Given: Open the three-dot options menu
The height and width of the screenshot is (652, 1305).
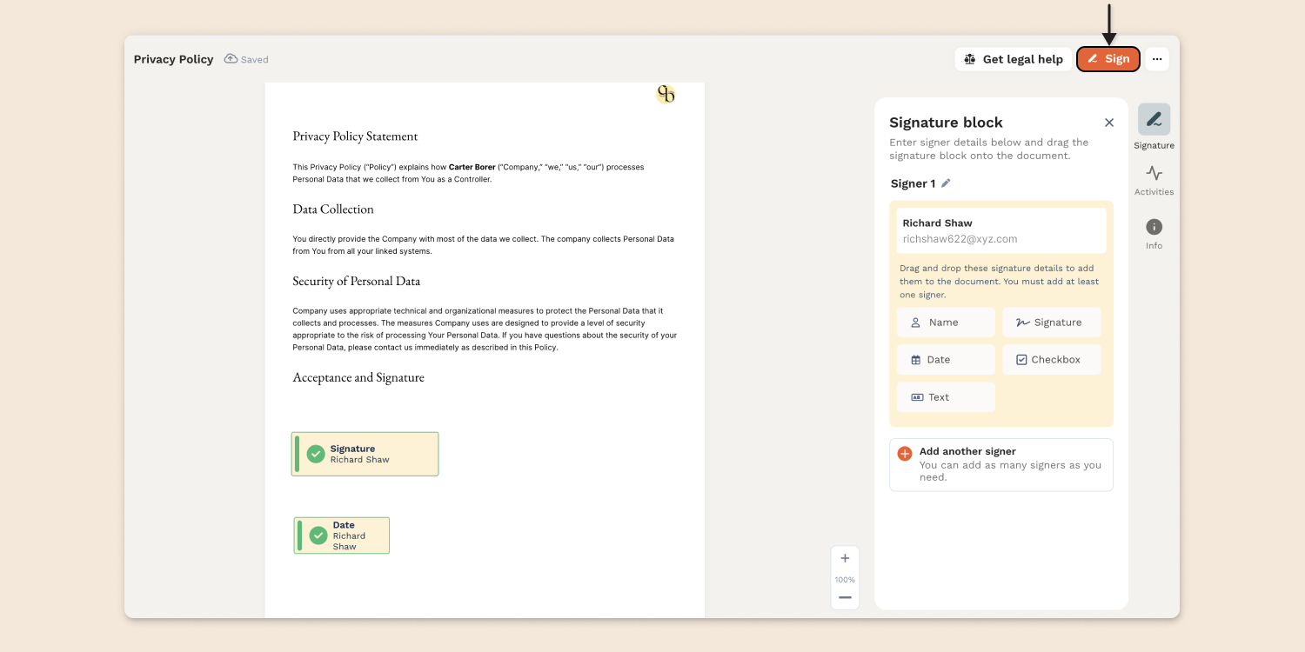Looking at the screenshot, I should (x=1157, y=58).
